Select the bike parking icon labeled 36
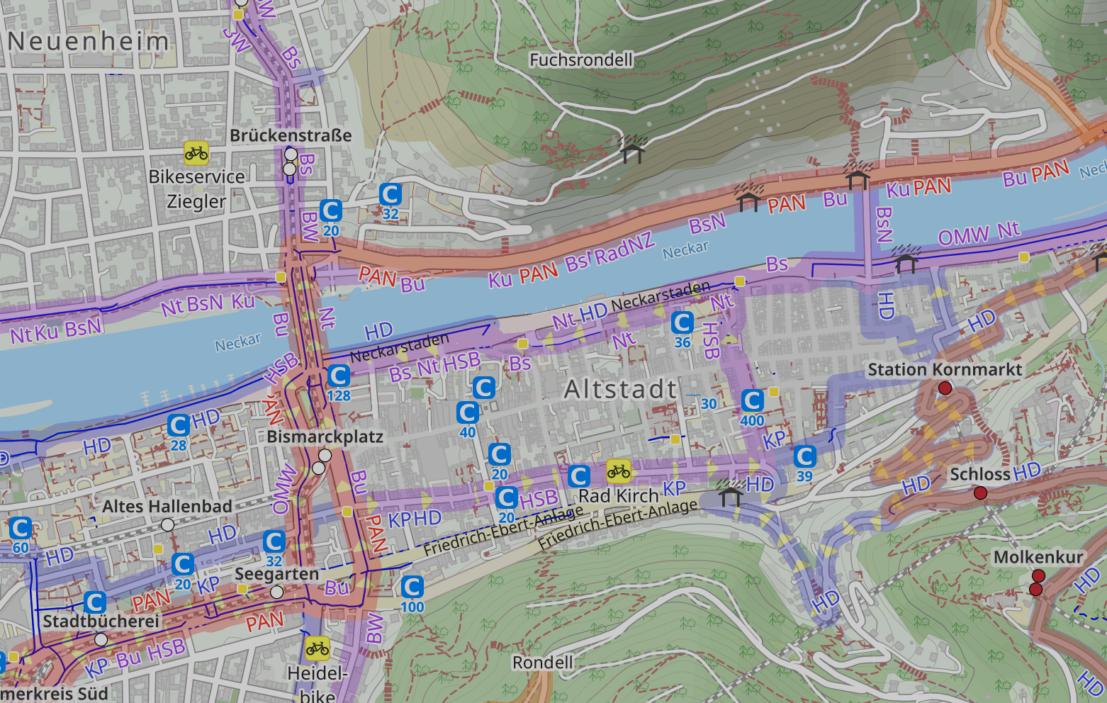 pos(682,323)
